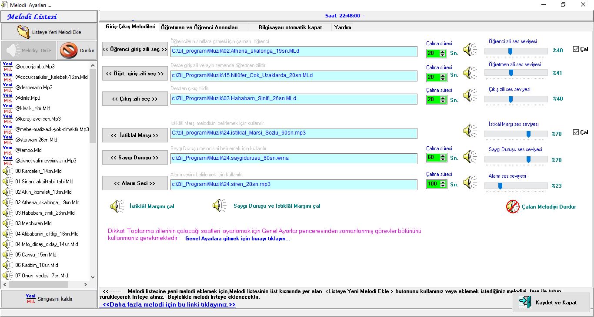Click speaker icon next to 04.Mfo_diday_diday_14sn.Mld
594x317 pixels.
[7, 244]
